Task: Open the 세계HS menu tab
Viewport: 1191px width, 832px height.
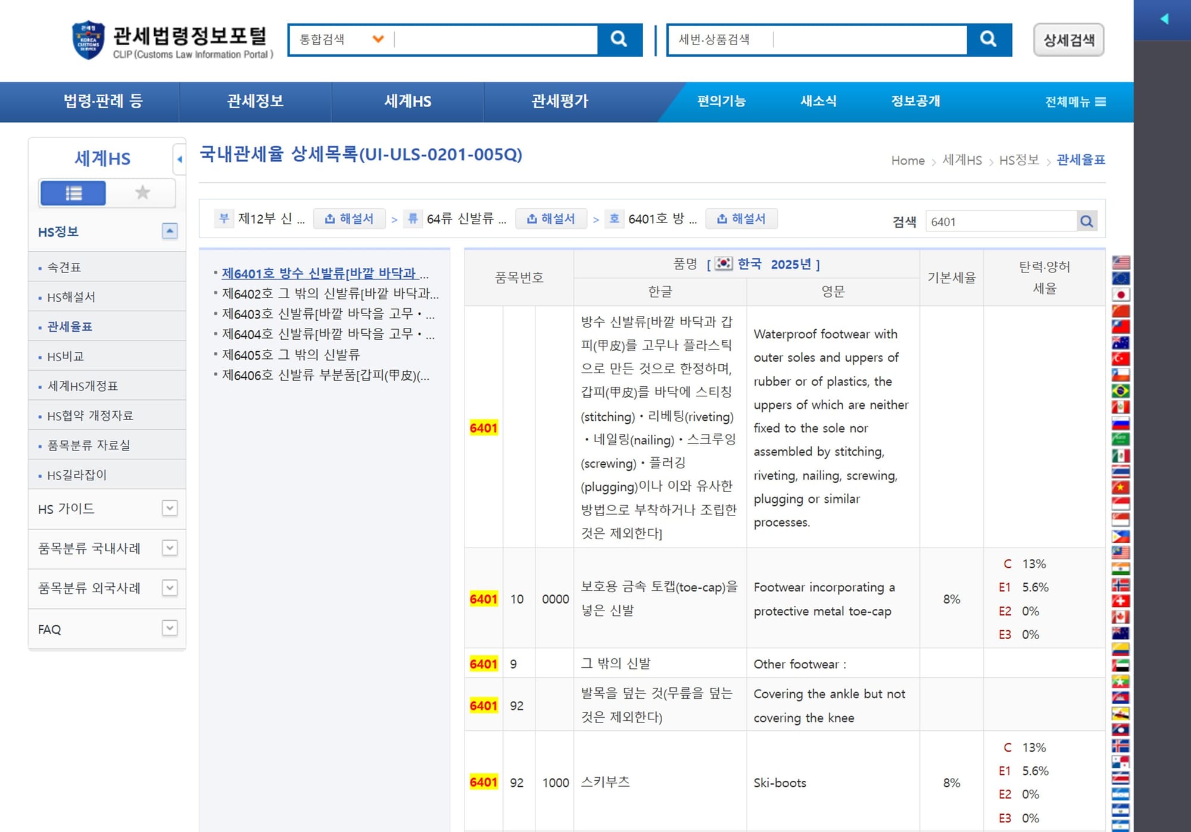Action: (408, 102)
